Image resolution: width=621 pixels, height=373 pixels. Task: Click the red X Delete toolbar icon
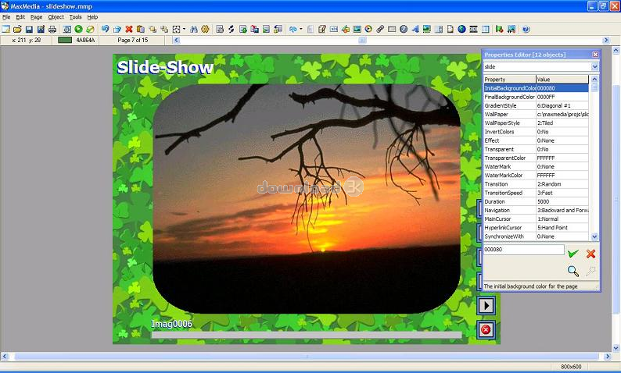click(x=129, y=29)
